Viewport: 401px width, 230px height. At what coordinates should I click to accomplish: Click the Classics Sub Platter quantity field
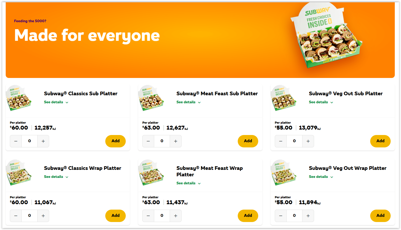(29, 141)
